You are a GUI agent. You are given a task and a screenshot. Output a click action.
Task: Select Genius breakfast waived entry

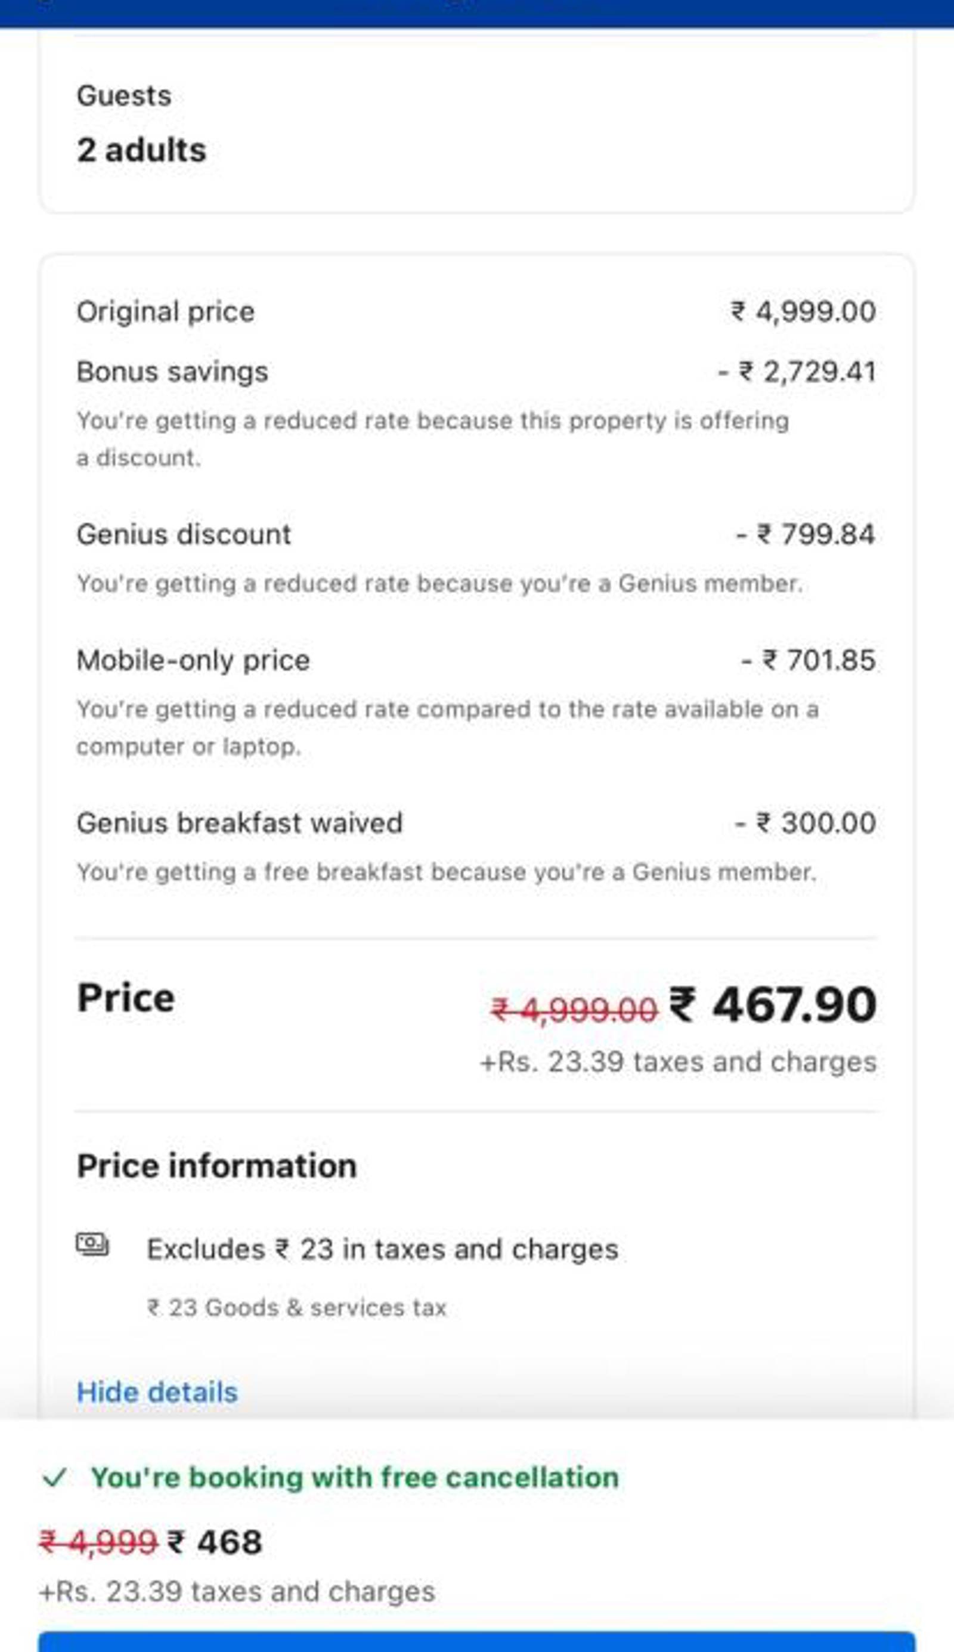click(x=476, y=822)
